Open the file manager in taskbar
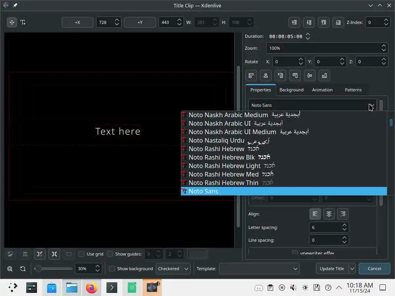The image size is (395, 296). 71,288
